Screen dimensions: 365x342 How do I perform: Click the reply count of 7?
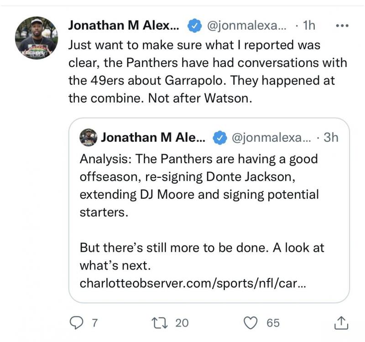pos(94,323)
